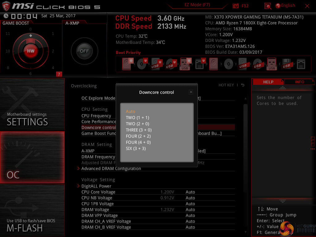Open DRAM Voltage Auto setting
The height and width of the screenshot is (237, 316).
pyautogui.click(x=190, y=210)
